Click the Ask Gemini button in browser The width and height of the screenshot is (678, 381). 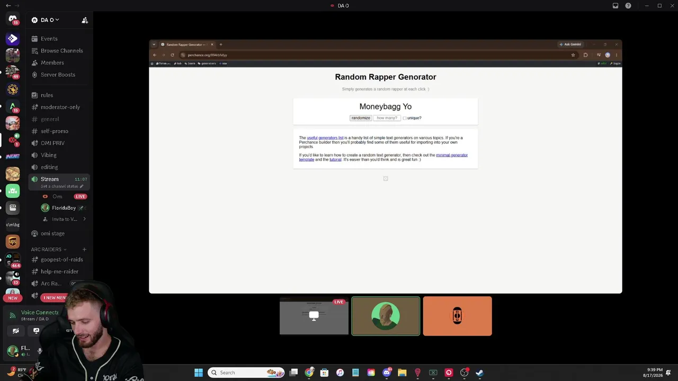[x=570, y=44]
